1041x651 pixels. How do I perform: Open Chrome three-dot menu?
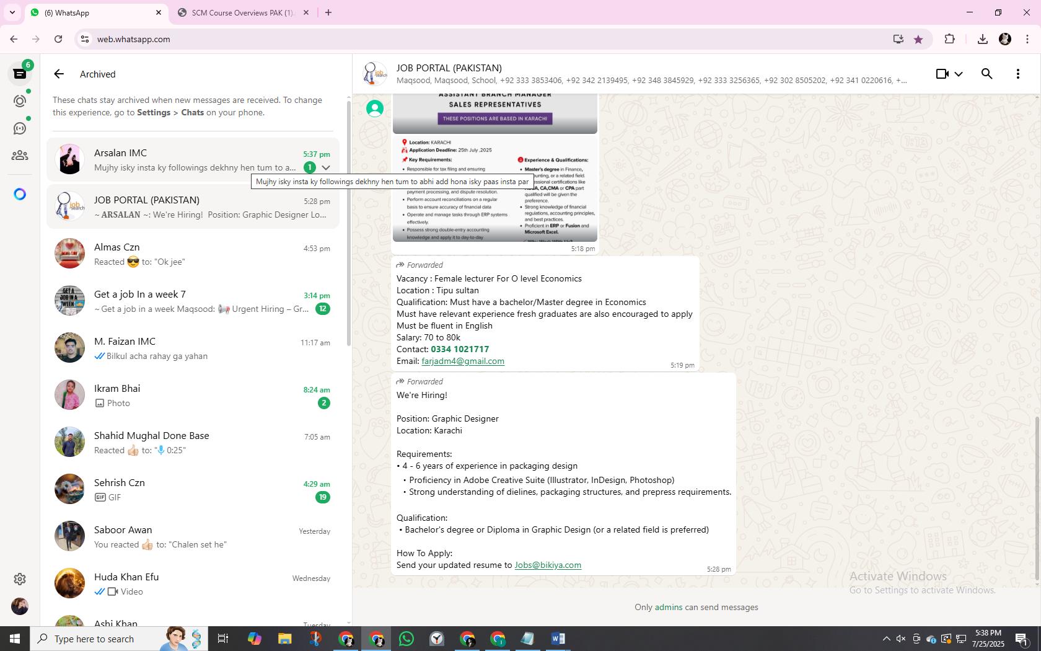[1027, 39]
